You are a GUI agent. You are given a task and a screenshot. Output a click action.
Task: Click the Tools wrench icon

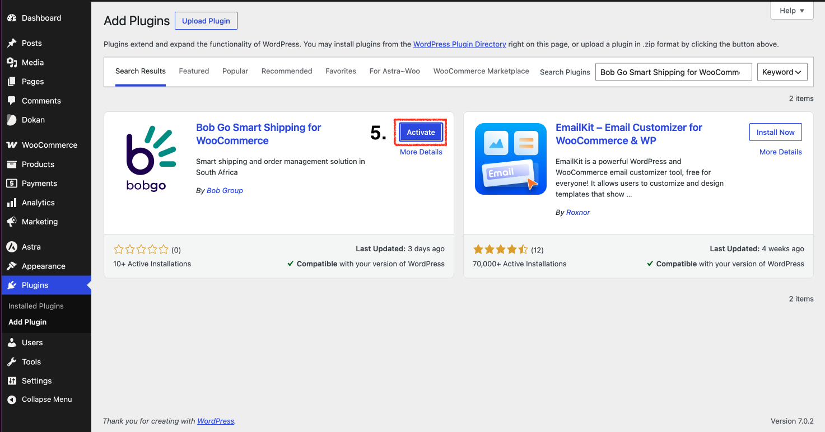point(12,361)
